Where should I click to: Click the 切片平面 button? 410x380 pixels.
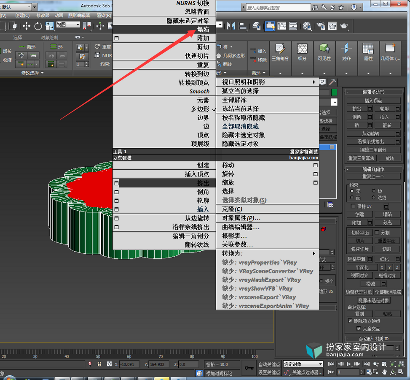tap(360, 233)
